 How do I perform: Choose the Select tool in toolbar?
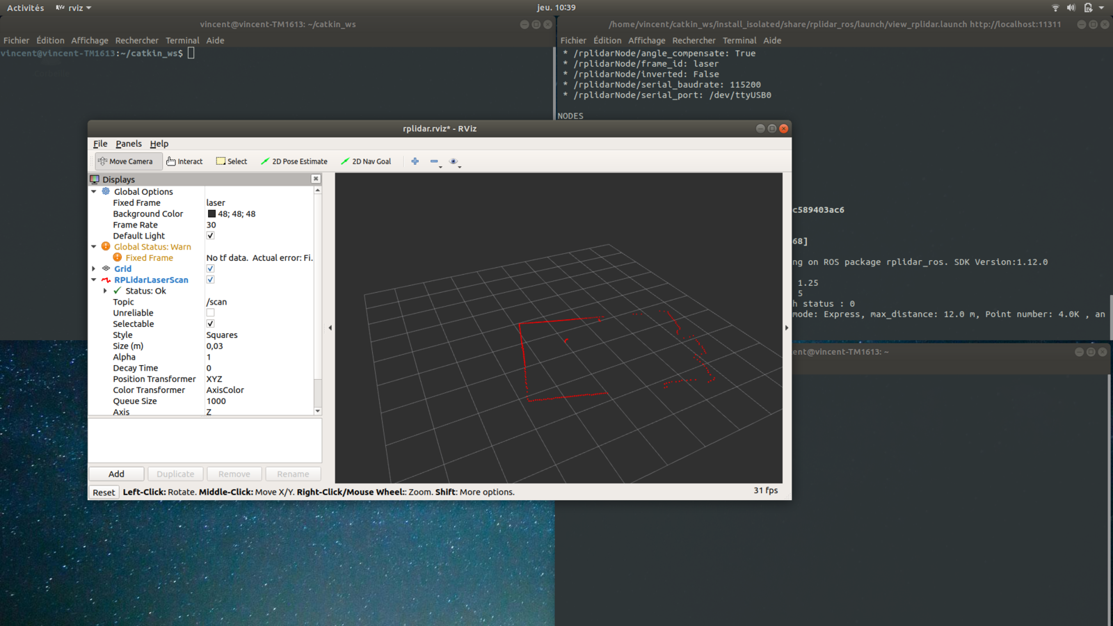[x=232, y=161]
